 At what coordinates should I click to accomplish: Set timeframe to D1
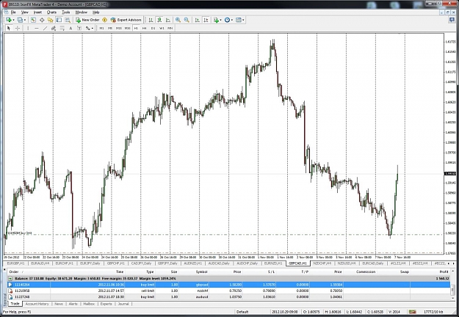pyautogui.click(x=153, y=28)
